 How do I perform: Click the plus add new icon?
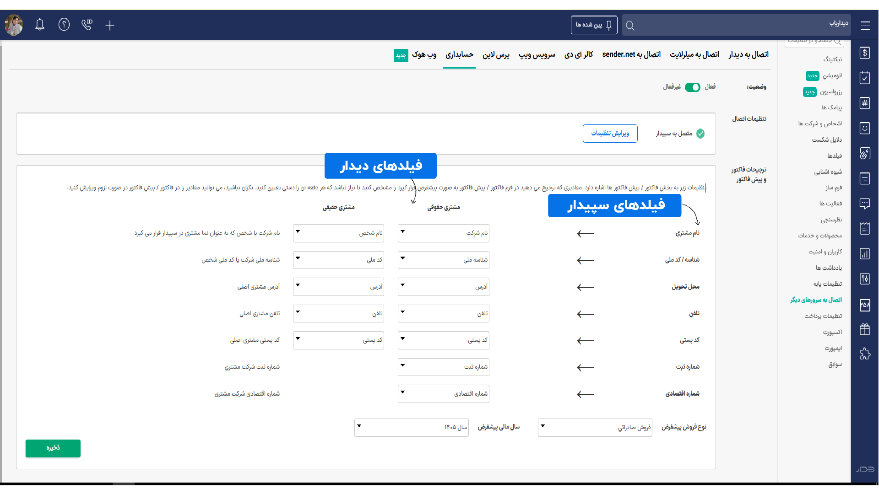pyautogui.click(x=110, y=25)
